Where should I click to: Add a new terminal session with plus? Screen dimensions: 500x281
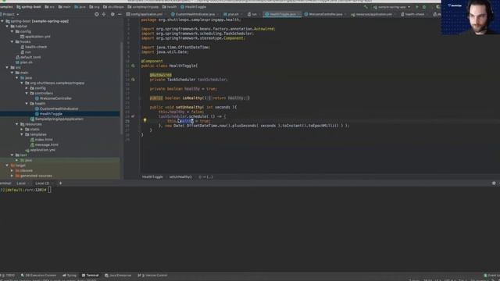pos(61,183)
